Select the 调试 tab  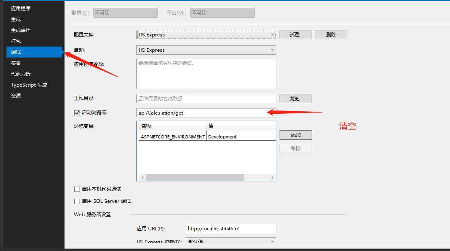pyautogui.click(x=34, y=52)
